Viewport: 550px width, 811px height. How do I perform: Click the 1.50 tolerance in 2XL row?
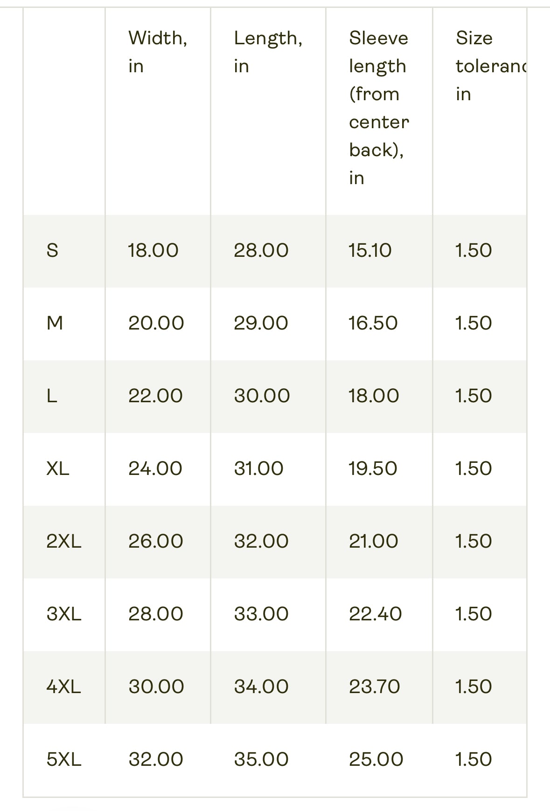pos(473,542)
